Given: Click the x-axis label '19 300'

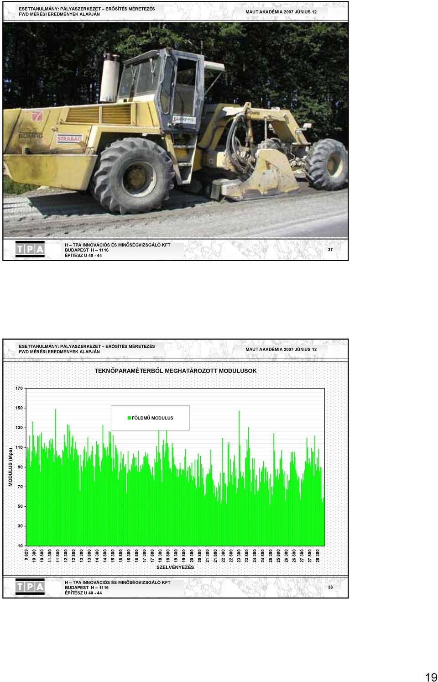Looking at the screenshot, I should coord(176,555).
